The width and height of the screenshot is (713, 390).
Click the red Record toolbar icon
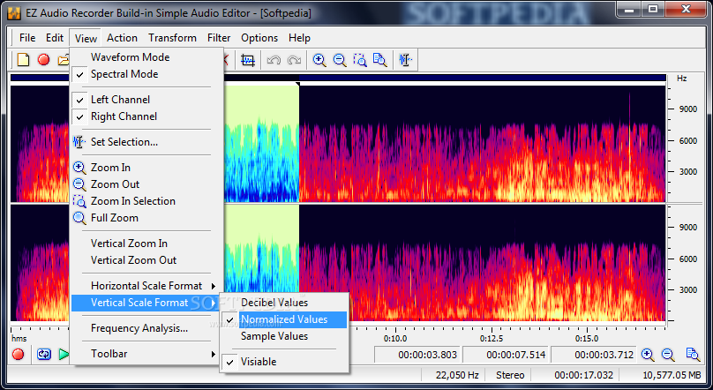43,59
